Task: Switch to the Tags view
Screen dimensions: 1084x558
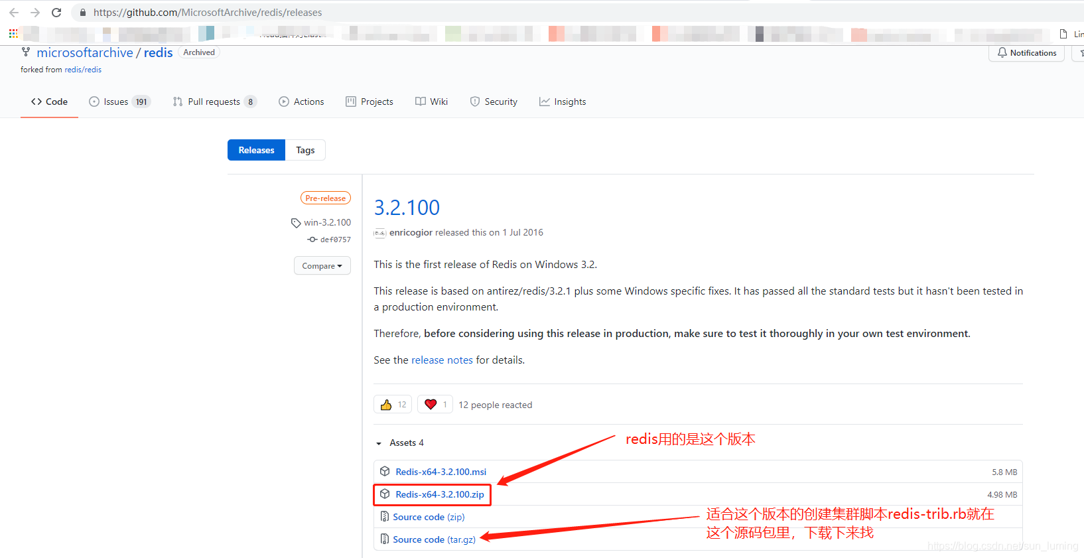Action: point(305,150)
